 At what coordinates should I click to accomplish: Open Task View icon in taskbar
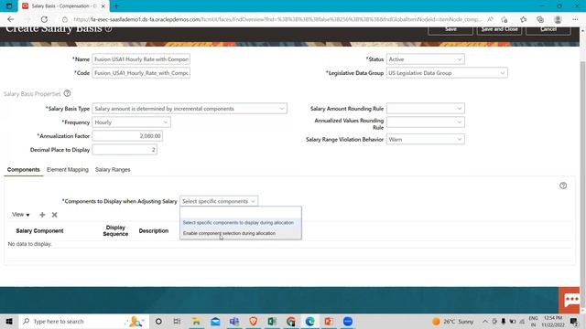(x=177, y=321)
